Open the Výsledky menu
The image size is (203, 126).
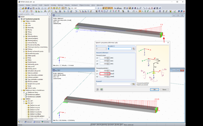coord(53,5)
